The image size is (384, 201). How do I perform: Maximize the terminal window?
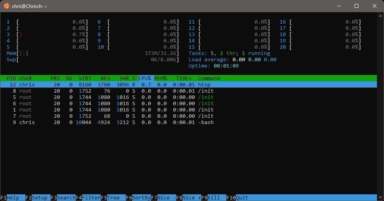click(x=357, y=6)
